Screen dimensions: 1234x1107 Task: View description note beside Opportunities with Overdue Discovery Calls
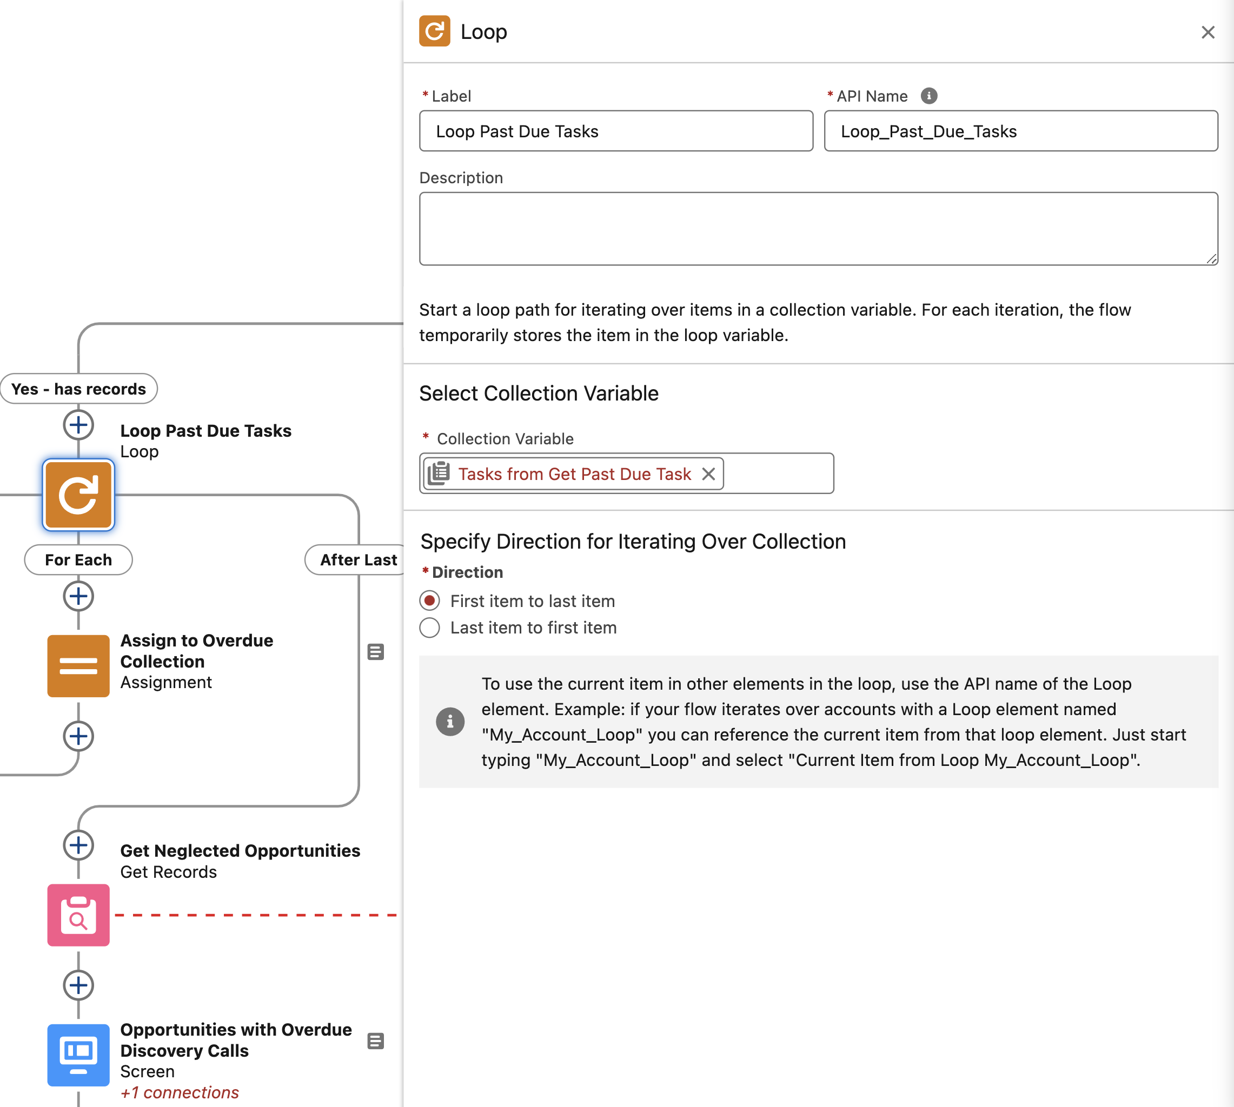[375, 1041]
